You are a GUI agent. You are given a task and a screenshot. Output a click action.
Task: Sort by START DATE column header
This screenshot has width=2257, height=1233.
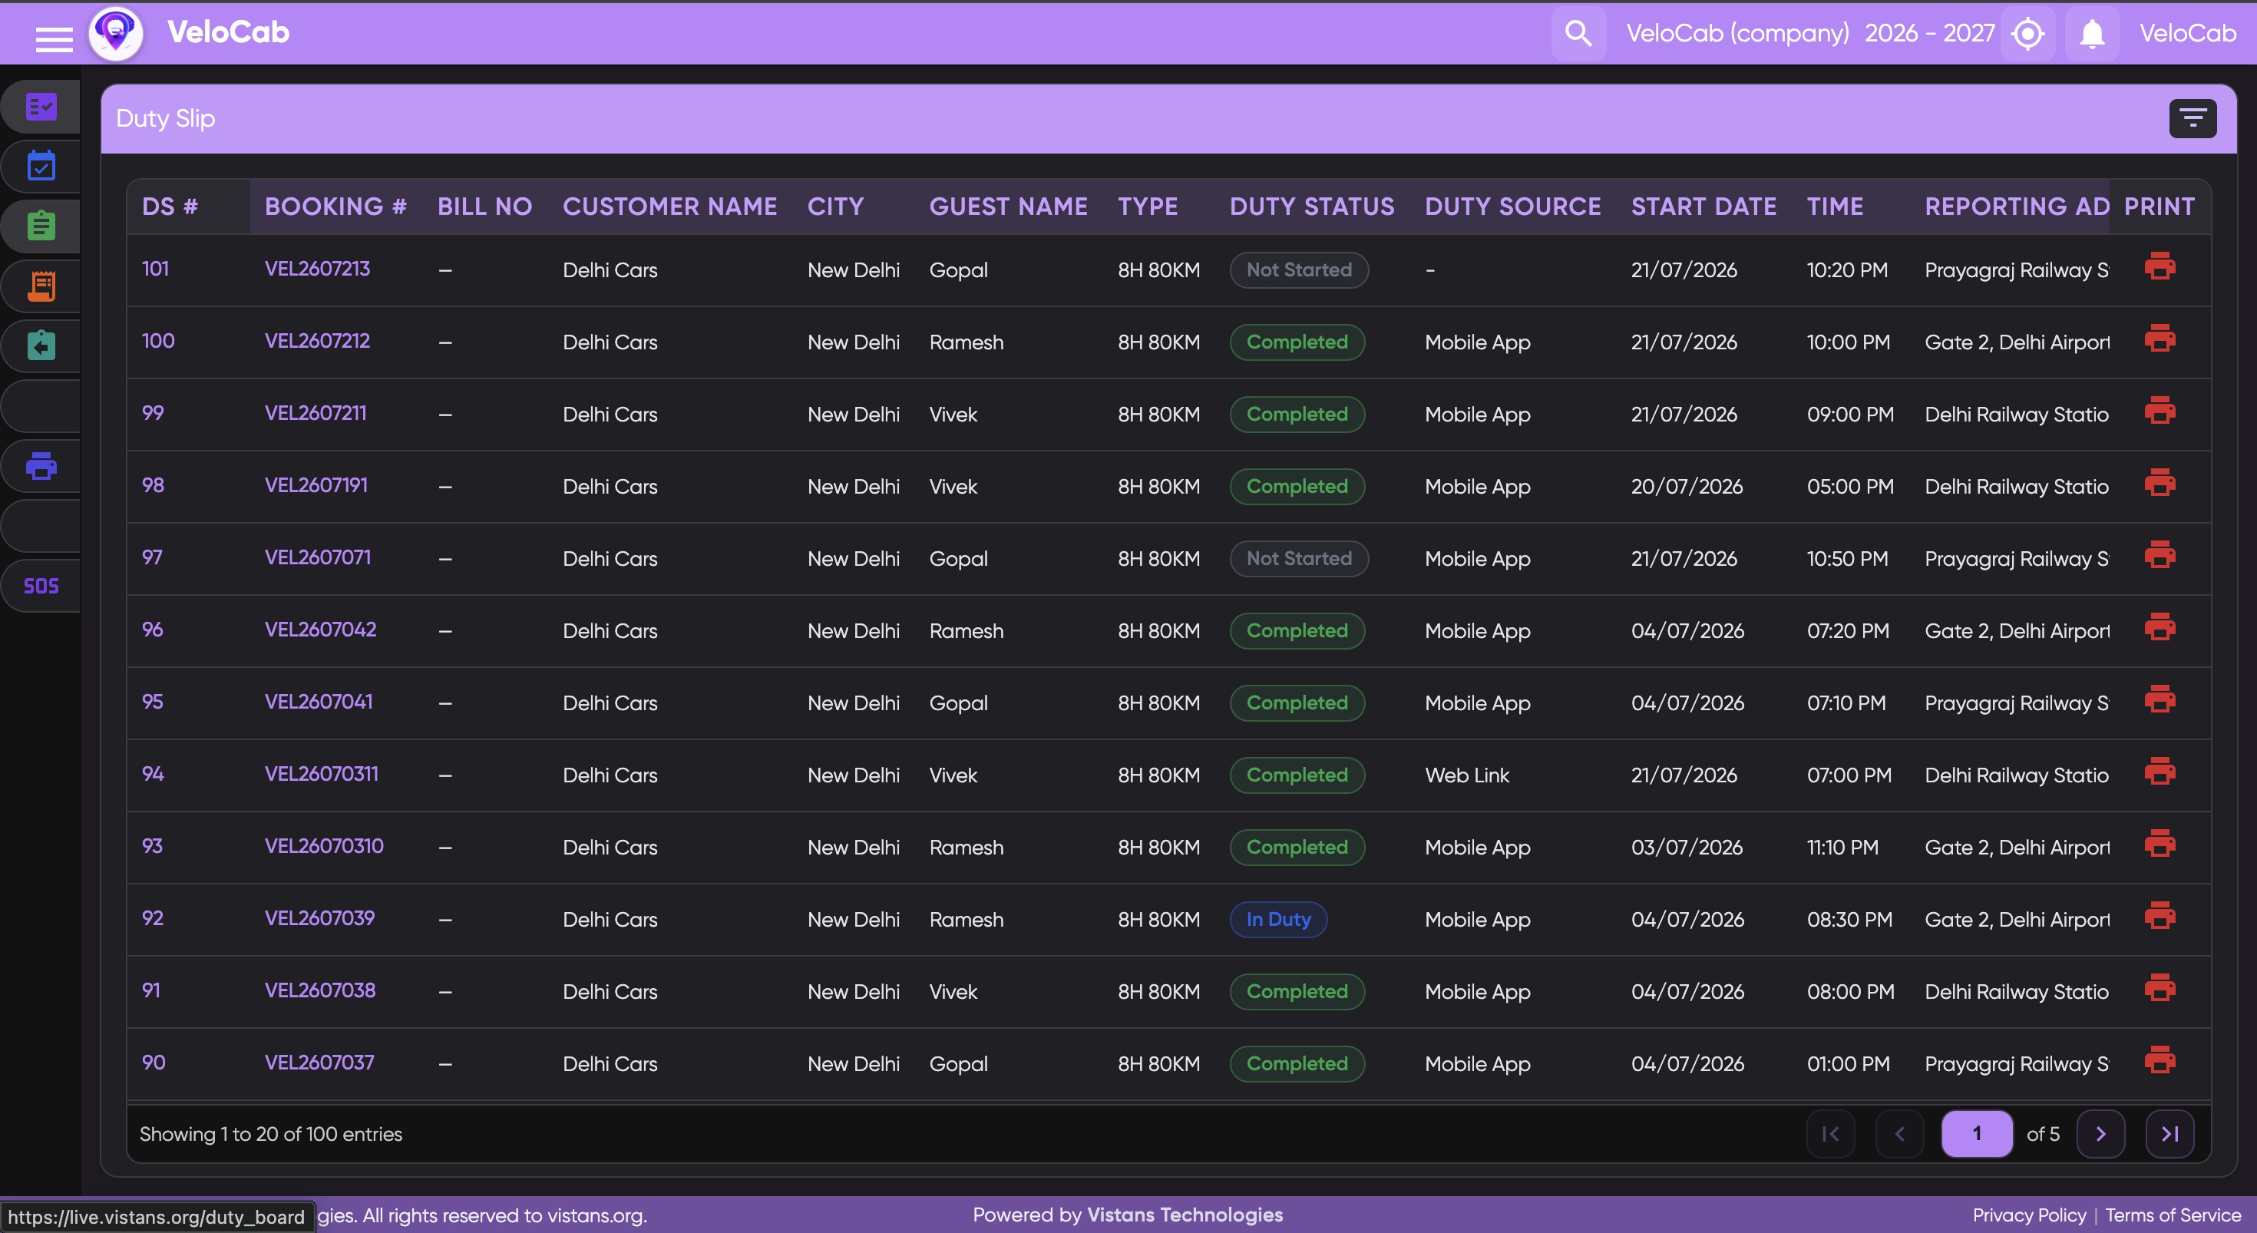[x=1703, y=207]
